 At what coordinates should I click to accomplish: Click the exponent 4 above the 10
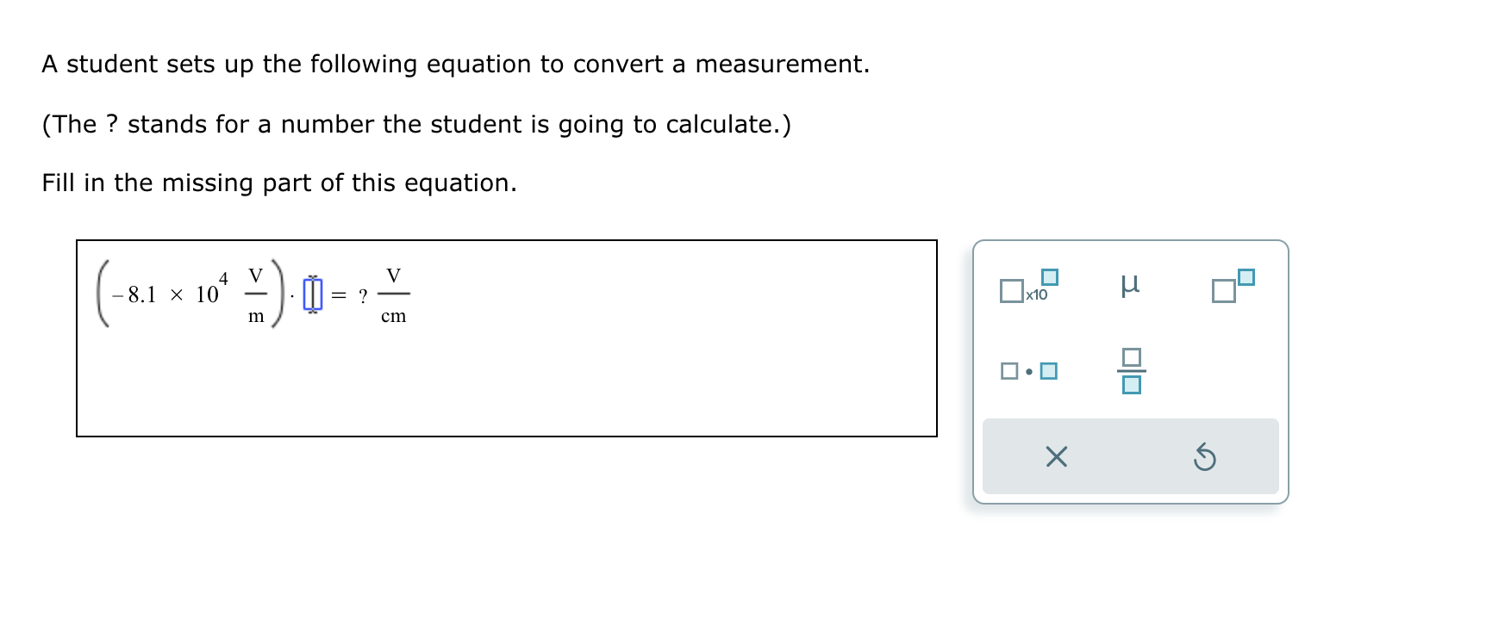coord(223,279)
